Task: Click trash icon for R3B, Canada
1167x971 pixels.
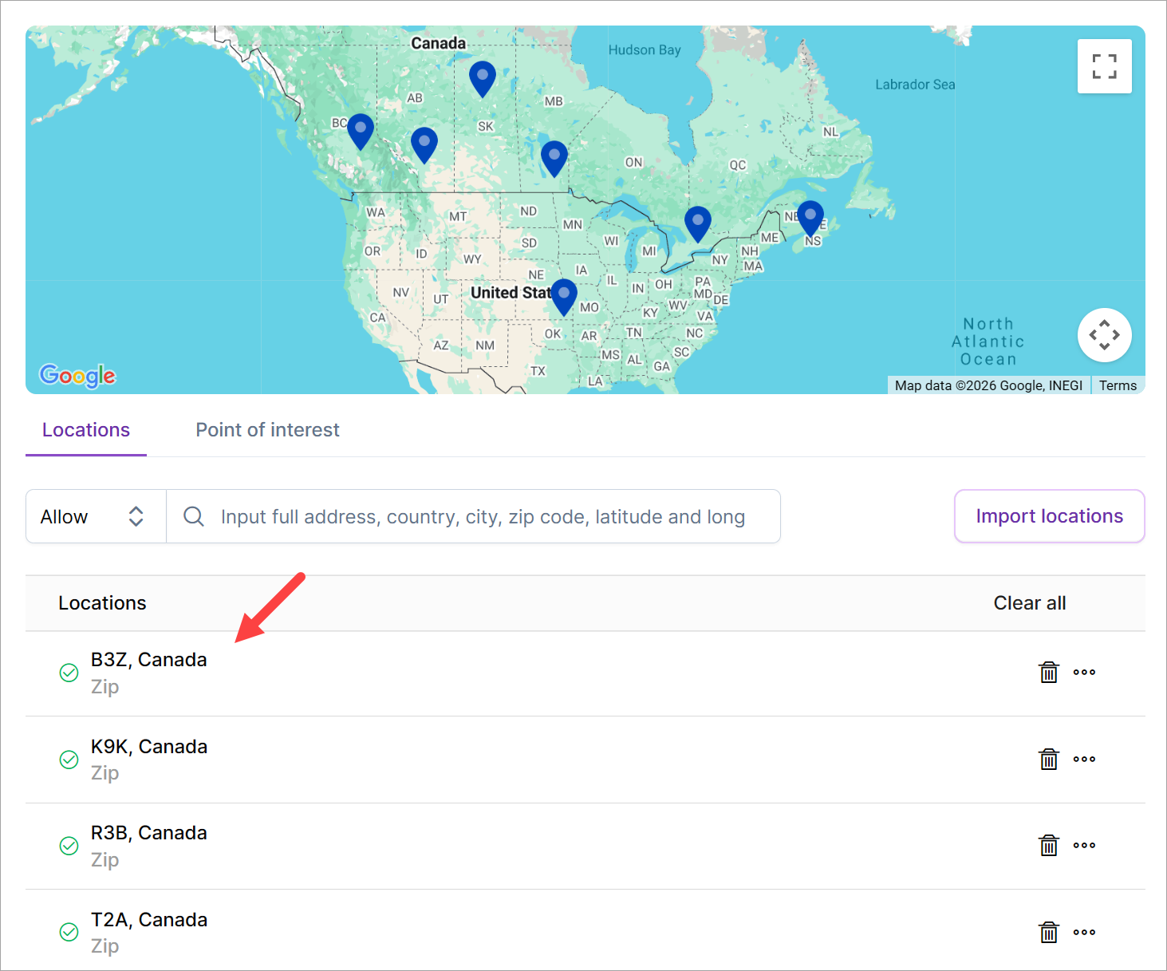Action: (1048, 846)
